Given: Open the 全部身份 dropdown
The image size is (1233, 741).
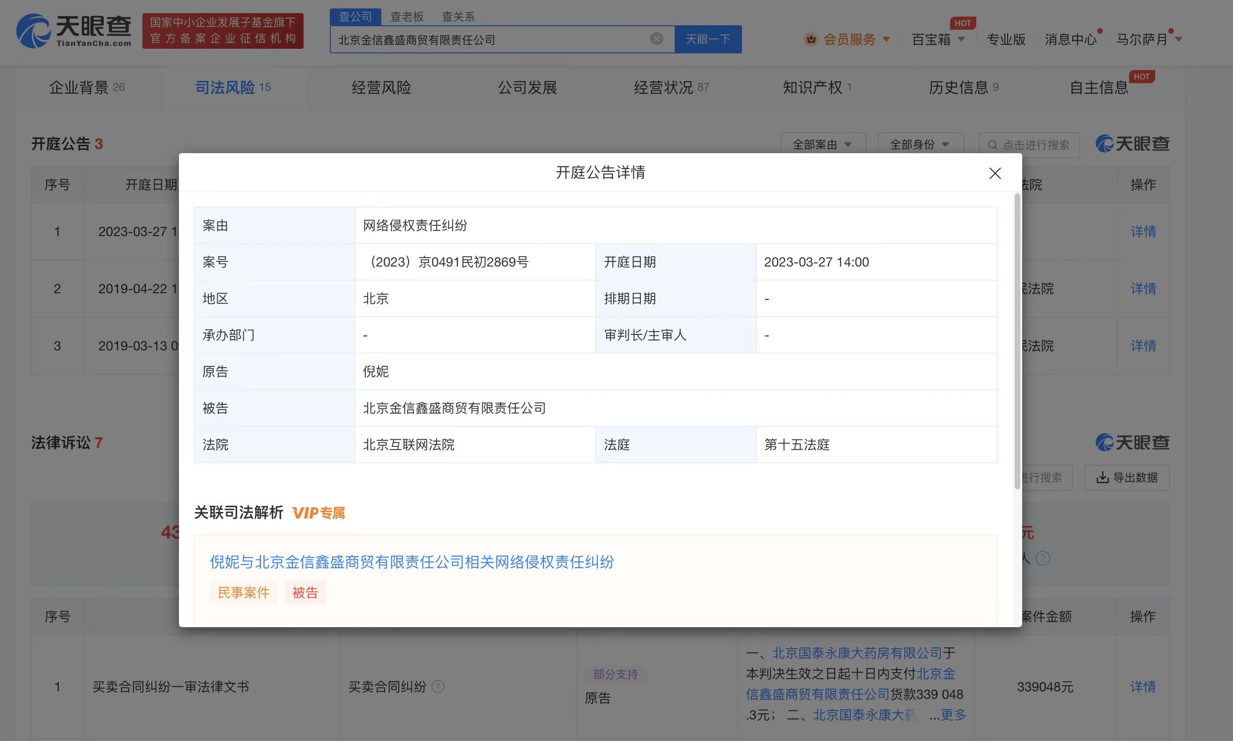Looking at the screenshot, I should (921, 144).
